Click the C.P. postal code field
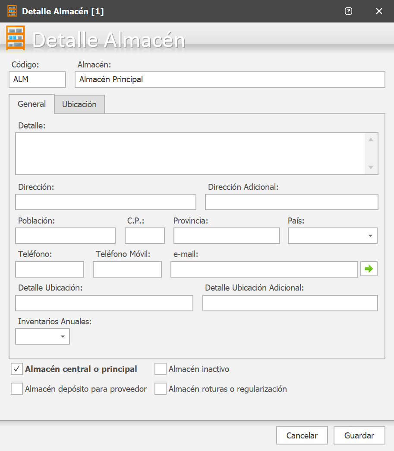 145,236
